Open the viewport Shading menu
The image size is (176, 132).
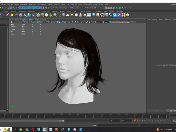coord(18,20)
